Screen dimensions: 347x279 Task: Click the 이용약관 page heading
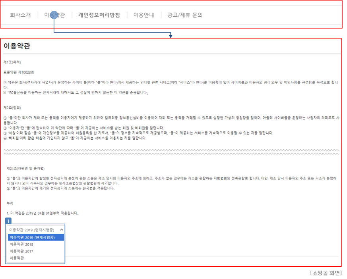[x=17, y=46]
